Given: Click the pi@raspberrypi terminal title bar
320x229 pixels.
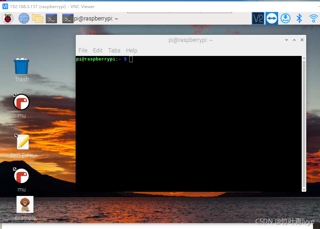Looking at the screenshot, I should pyautogui.click(x=190, y=40).
